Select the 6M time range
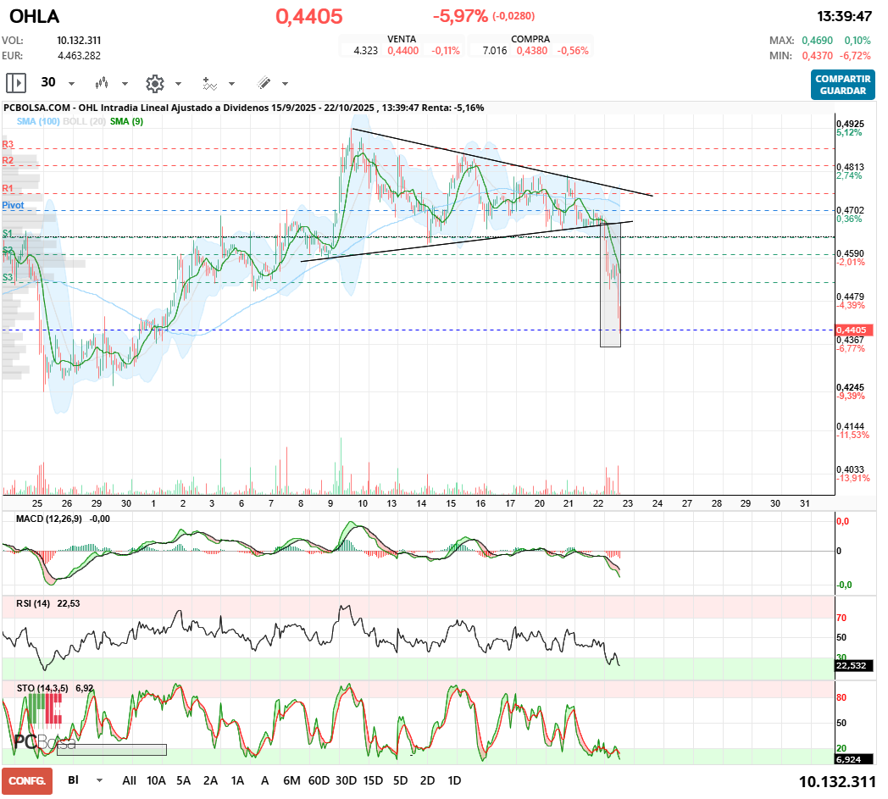 coord(291,780)
